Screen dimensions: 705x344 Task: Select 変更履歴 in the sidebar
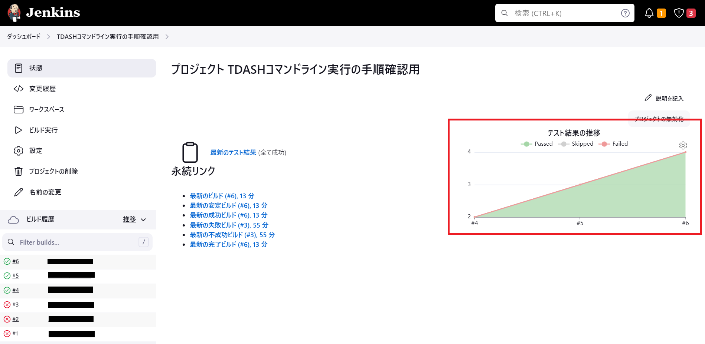point(42,89)
